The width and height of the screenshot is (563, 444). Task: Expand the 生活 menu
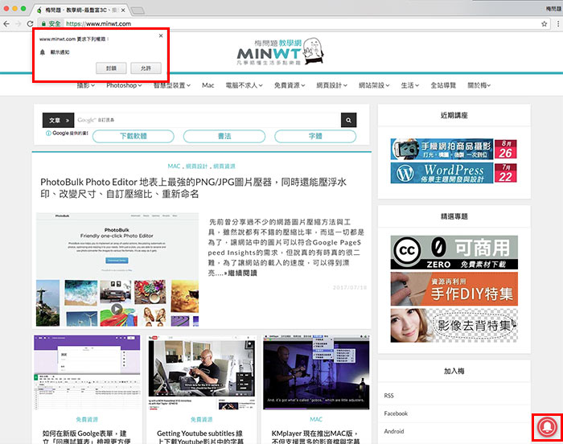pyautogui.click(x=410, y=85)
